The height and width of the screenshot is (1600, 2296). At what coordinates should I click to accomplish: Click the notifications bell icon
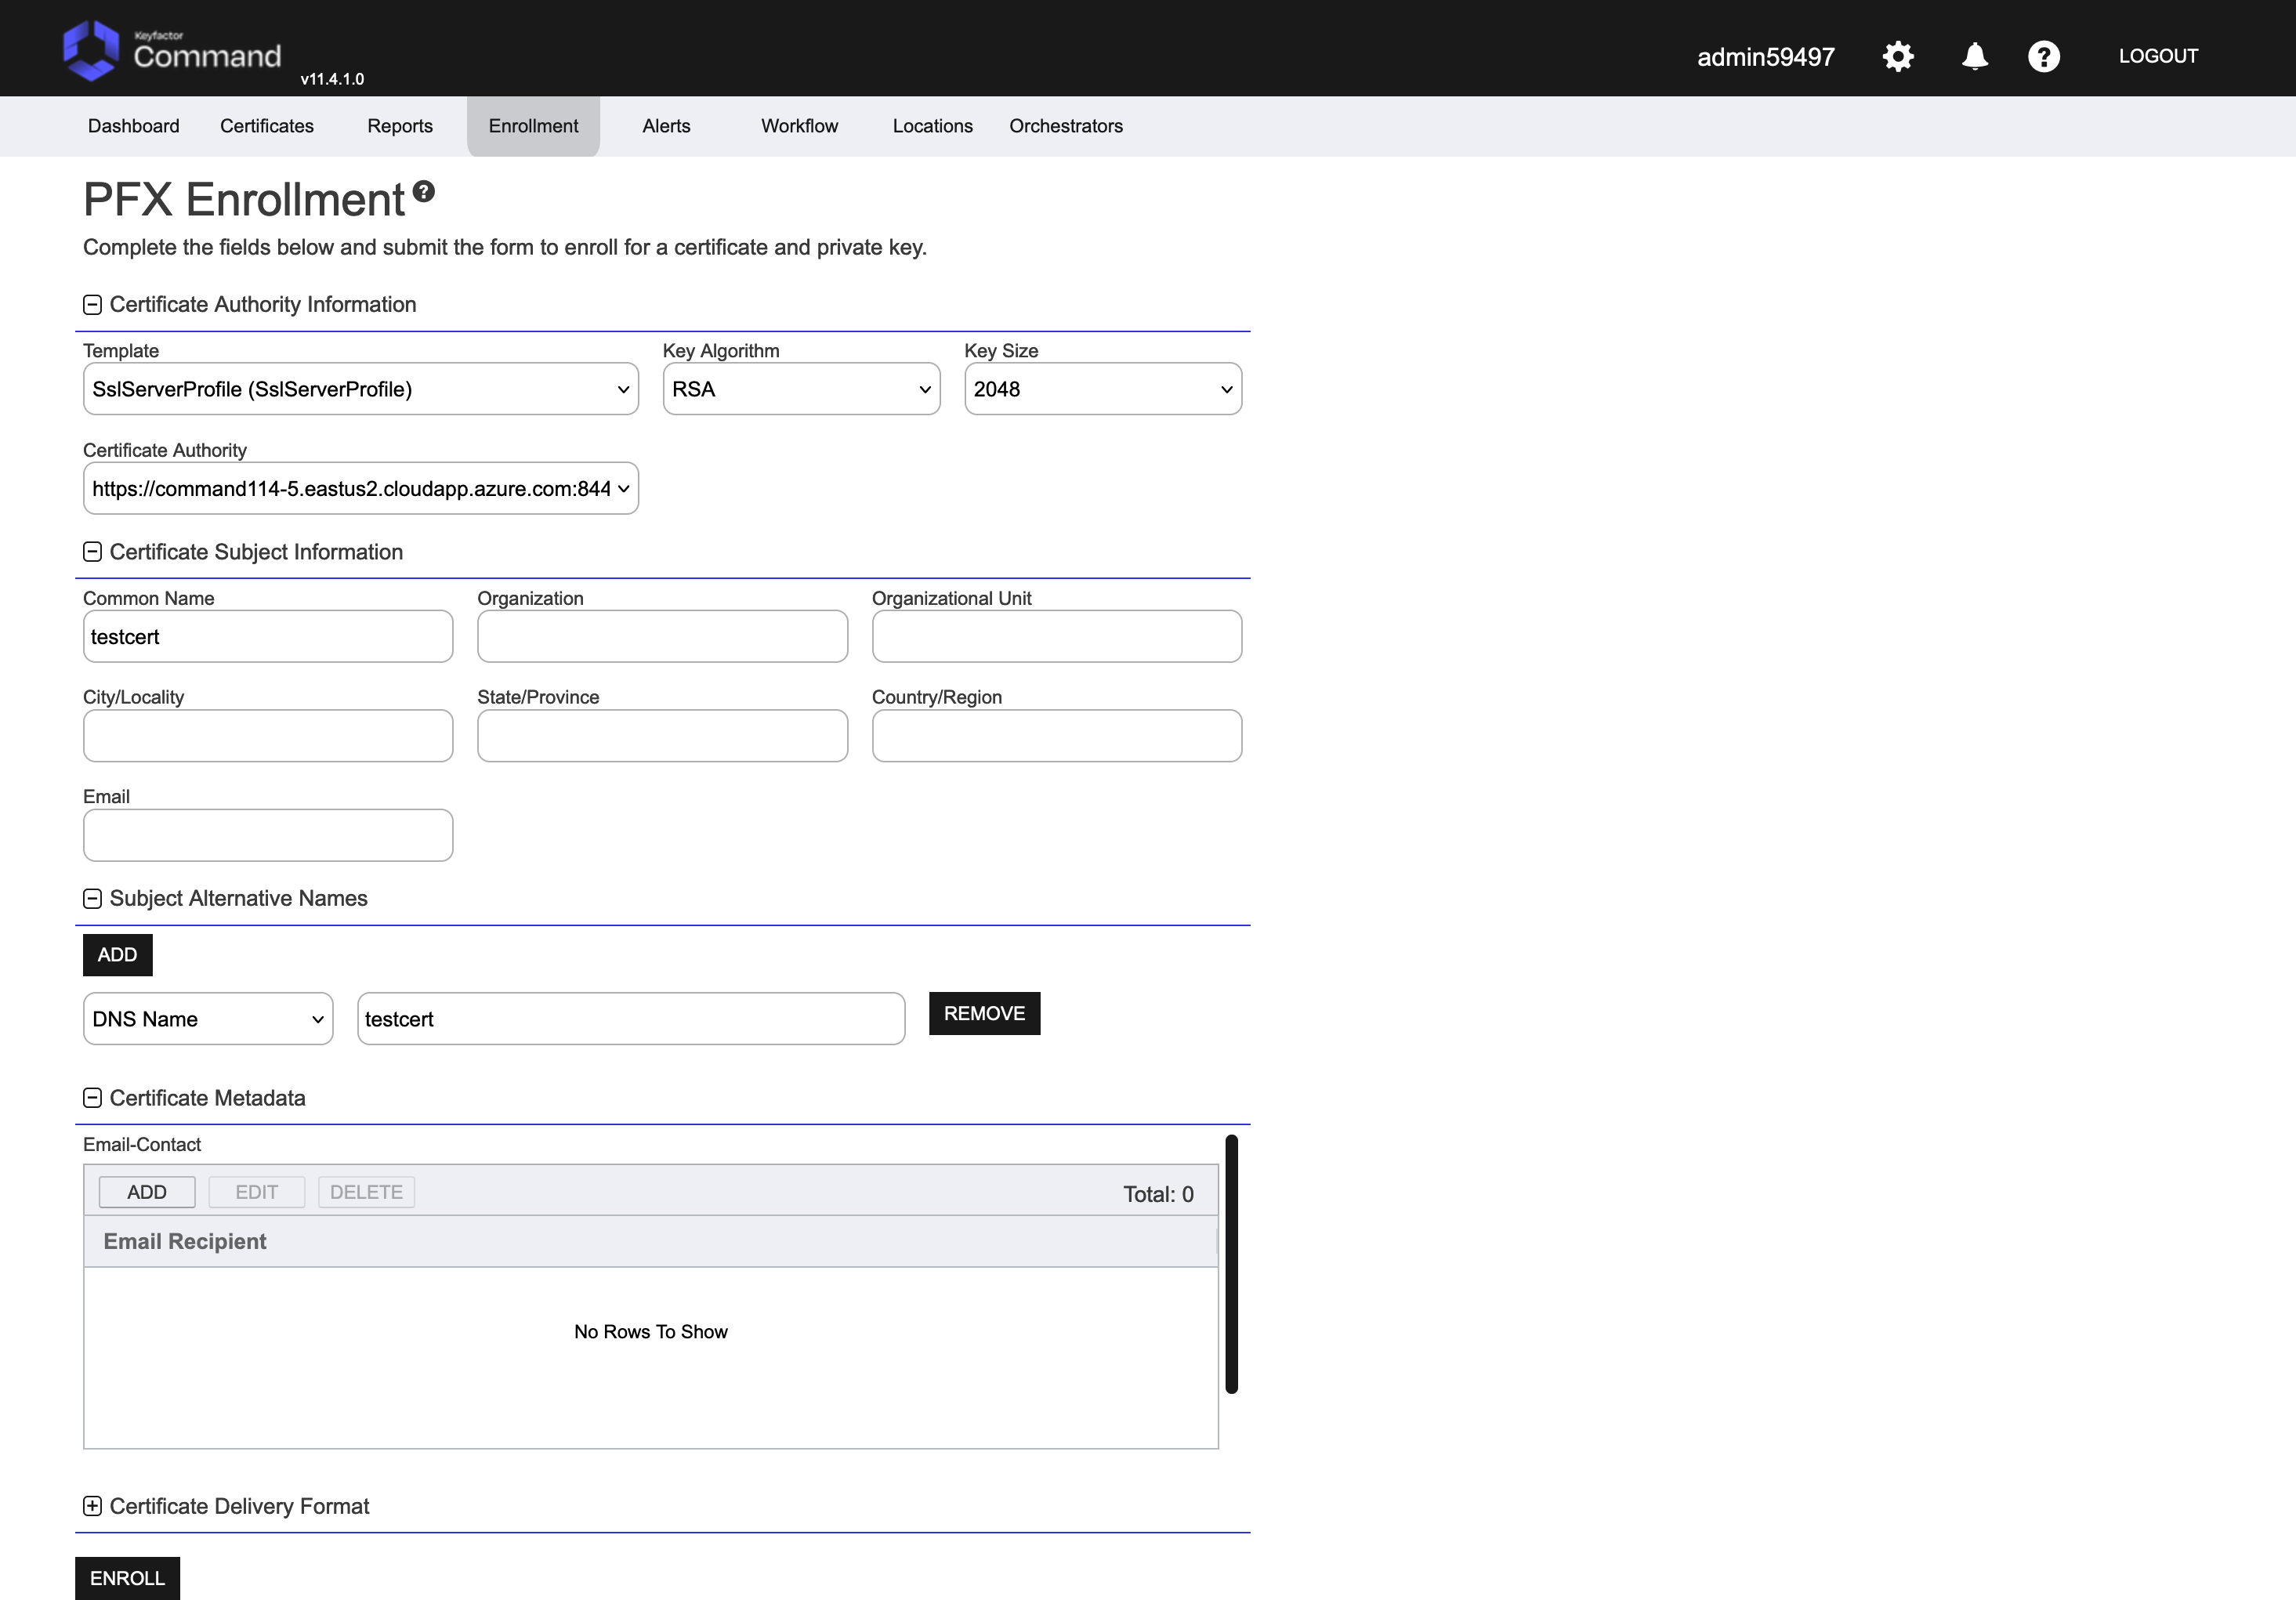click(x=1974, y=56)
